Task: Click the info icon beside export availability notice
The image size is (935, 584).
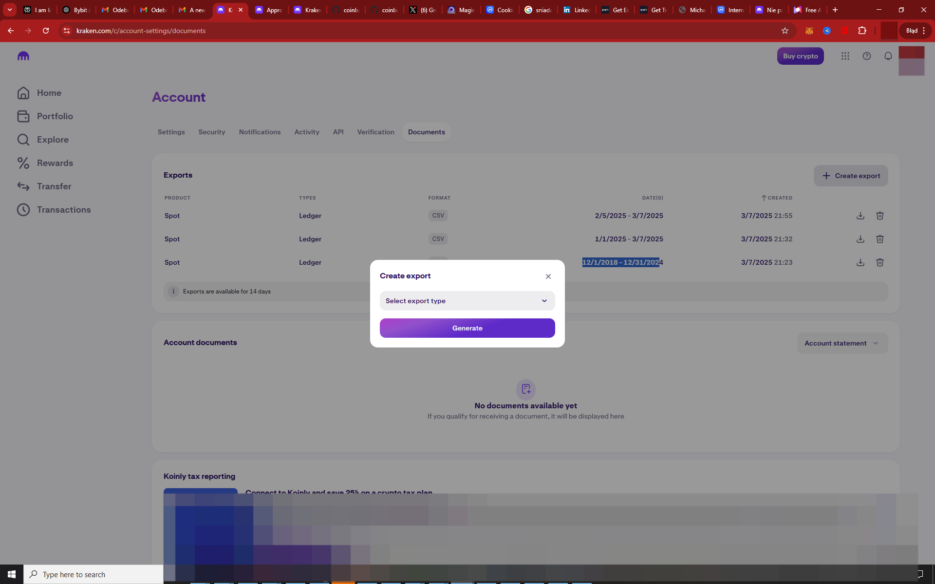Action: [173, 292]
